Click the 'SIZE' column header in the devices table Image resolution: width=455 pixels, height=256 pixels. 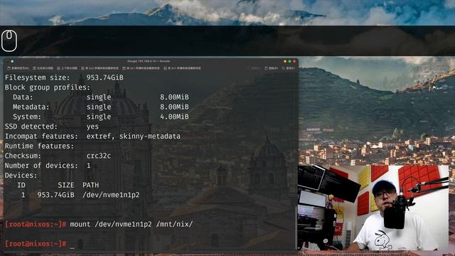[x=66, y=185]
